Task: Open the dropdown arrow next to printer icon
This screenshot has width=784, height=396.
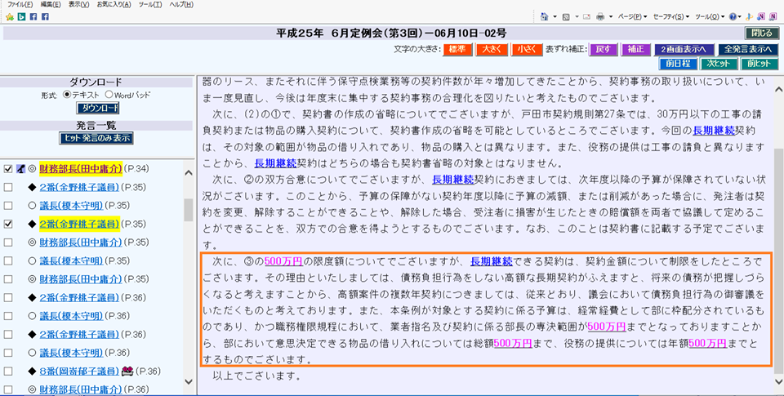Action: point(610,16)
